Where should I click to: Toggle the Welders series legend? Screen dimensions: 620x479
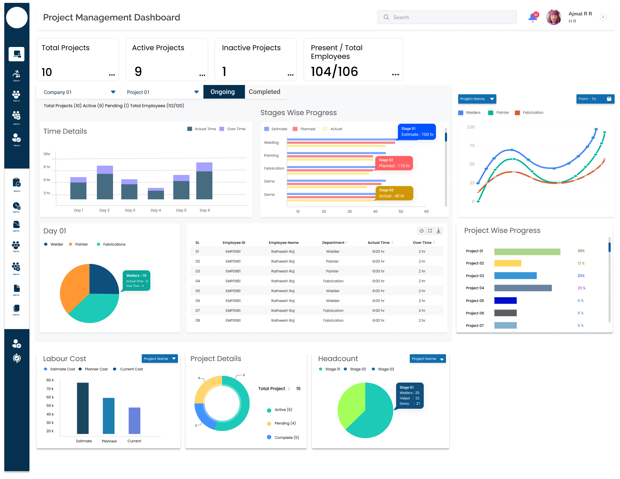[x=469, y=113]
